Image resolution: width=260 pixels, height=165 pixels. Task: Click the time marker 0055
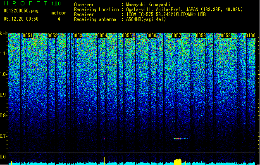tap(127, 35)
